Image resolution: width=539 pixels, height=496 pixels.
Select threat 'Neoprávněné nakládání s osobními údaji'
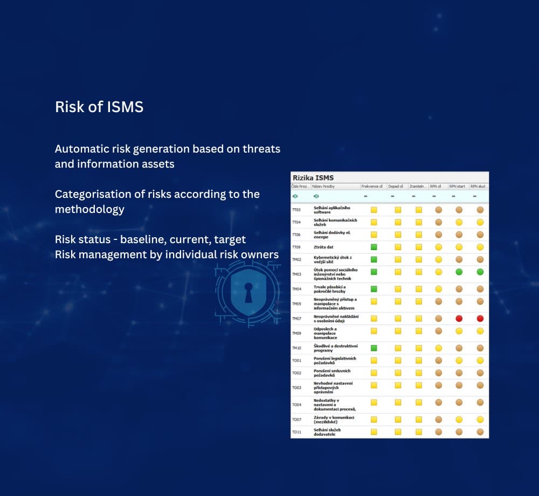click(336, 319)
